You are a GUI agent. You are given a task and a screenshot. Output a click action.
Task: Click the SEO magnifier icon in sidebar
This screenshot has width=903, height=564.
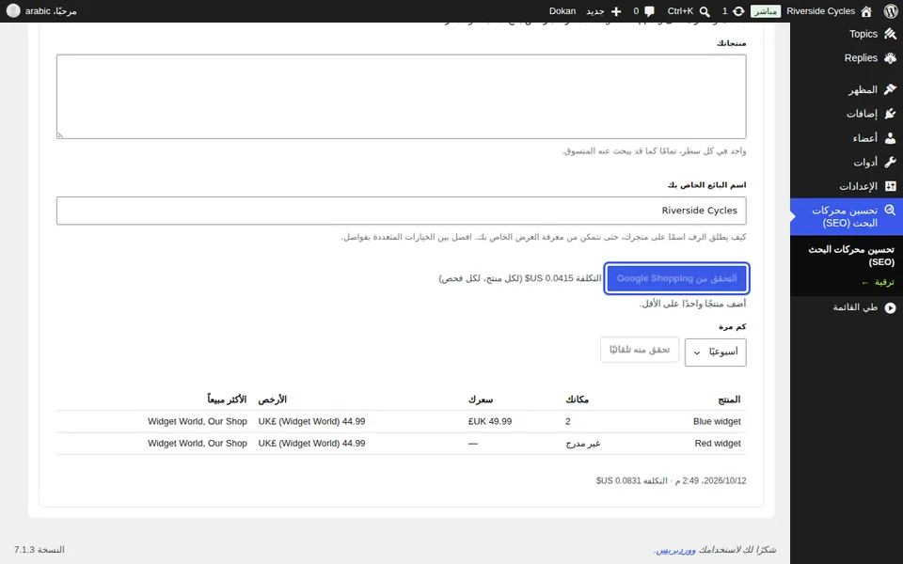pyautogui.click(x=891, y=211)
